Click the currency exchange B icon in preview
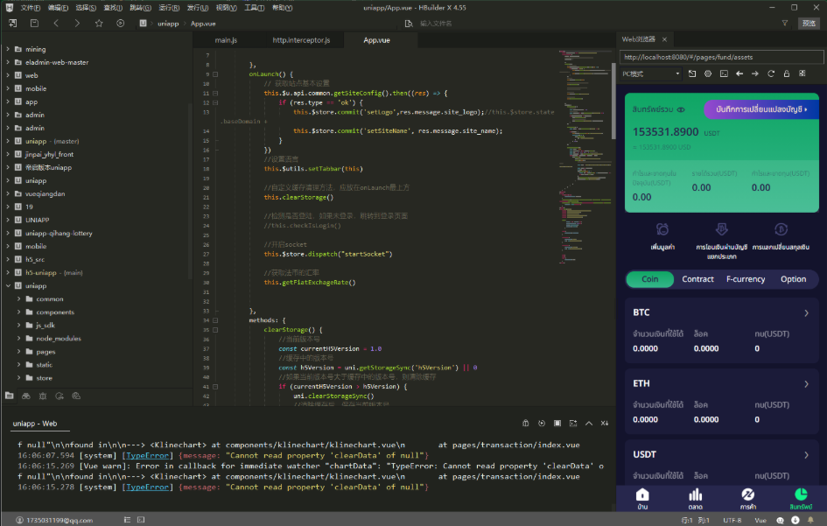827x526 pixels. point(781,229)
